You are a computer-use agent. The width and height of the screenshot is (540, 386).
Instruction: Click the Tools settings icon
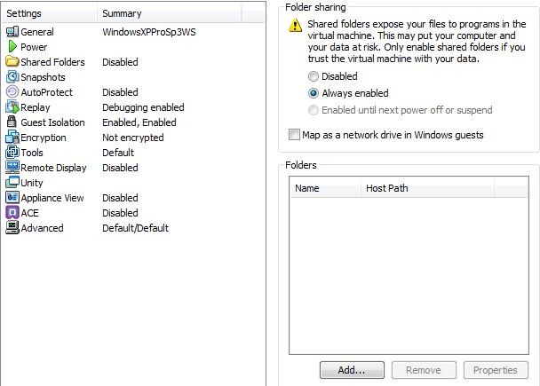12,152
